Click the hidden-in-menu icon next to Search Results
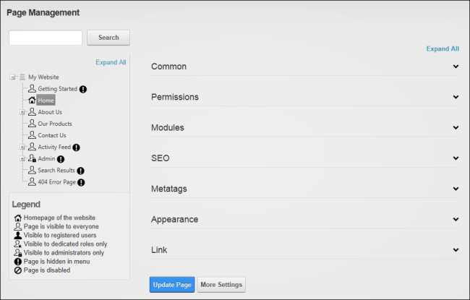Viewport: 470px width, 300px height. [x=81, y=171]
